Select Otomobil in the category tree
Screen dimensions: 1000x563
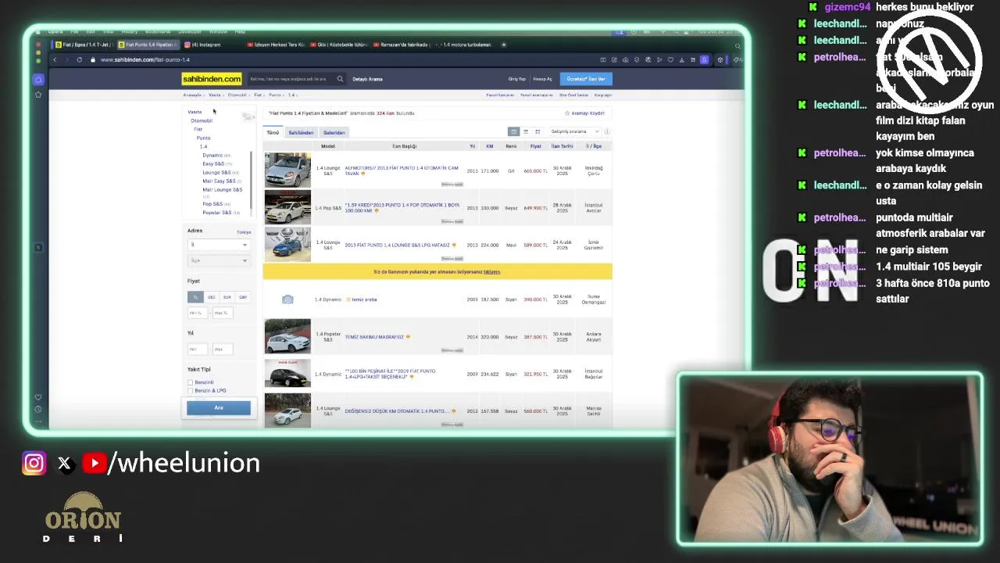pos(202,121)
